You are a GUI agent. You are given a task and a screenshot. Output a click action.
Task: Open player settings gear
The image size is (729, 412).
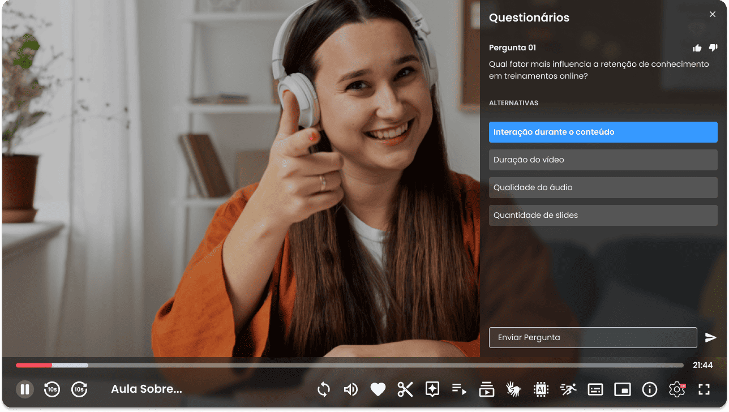[x=676, y=389]
